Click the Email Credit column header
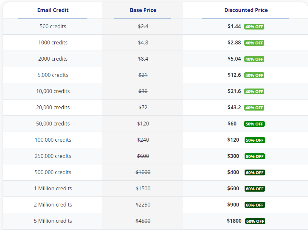 pyautogui.click(x=53, y=10)
